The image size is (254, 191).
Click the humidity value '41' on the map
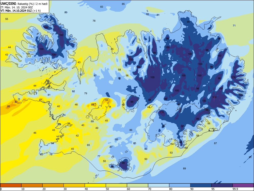pyautogui.click(x=47, y=80)
